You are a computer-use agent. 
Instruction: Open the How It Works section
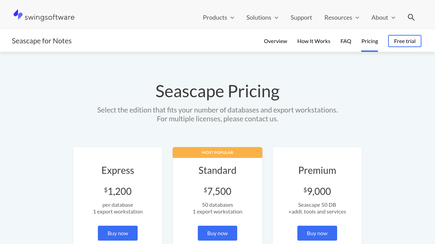[x=314, y=41]
